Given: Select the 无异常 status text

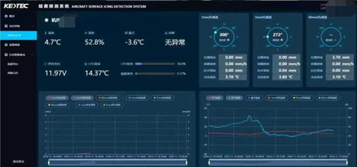Looking at the screenshot, I should point(175,42).
